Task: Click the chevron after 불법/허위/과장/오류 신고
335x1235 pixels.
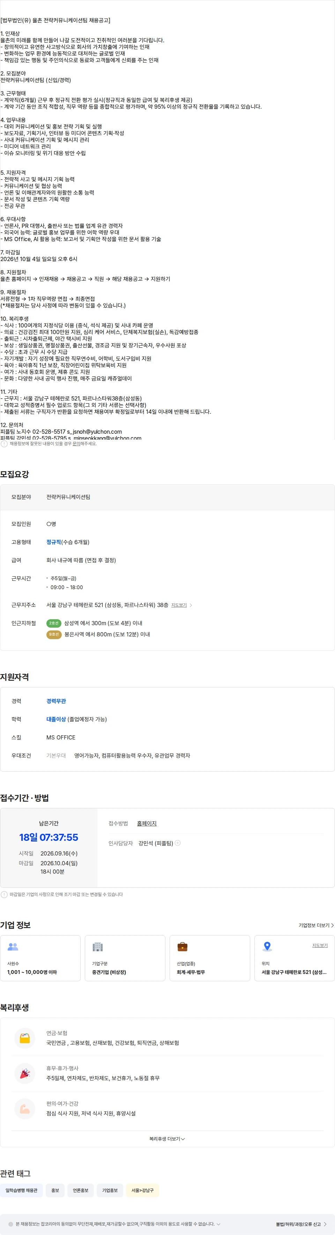Action: [x=326, y=1225]
